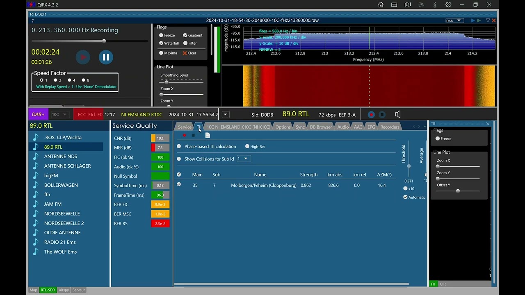
Task: Click the music note icon beside The WOLF Ems
Action: tap(36, 252)
